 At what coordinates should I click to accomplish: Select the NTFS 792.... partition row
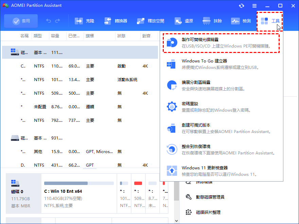[x=80, y=120]
